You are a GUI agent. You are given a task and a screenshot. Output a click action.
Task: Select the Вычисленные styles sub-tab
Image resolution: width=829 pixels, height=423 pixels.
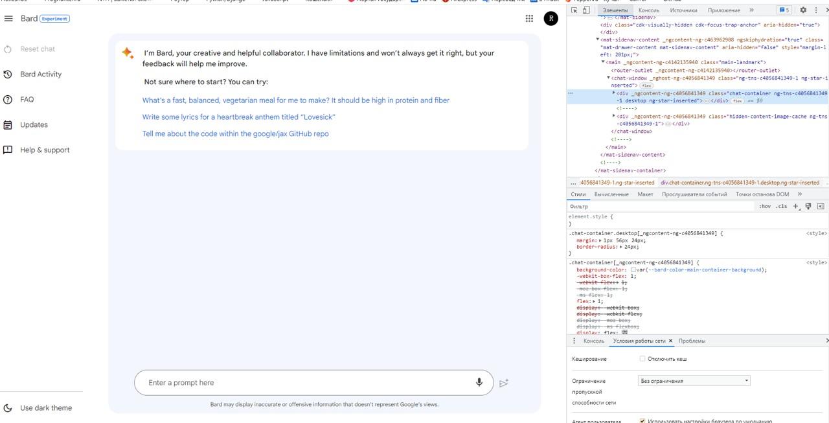tap(611, 194)
